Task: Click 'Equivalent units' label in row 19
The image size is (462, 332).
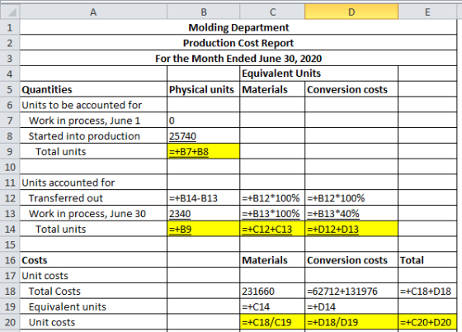Action: (x=93, y=306)
